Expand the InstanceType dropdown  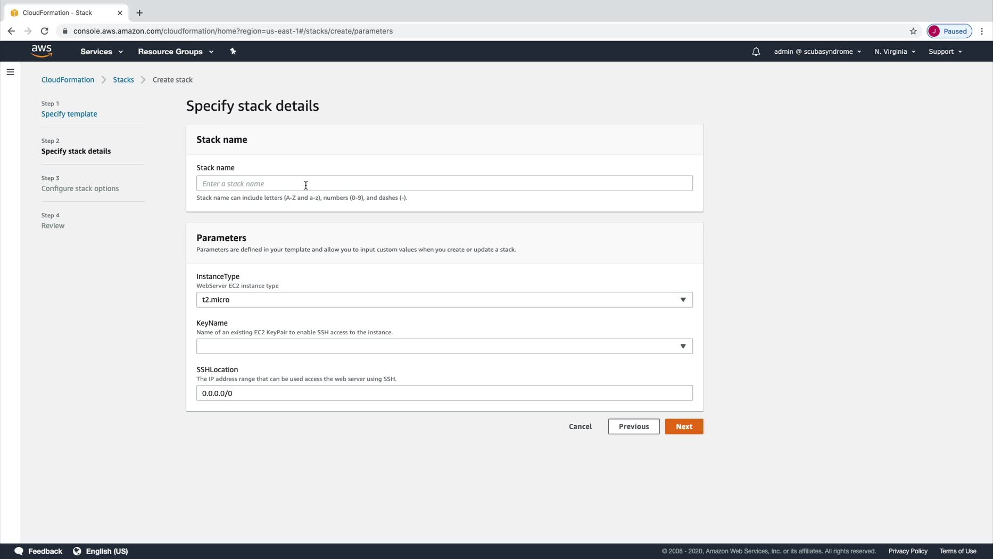coord(444,300)
